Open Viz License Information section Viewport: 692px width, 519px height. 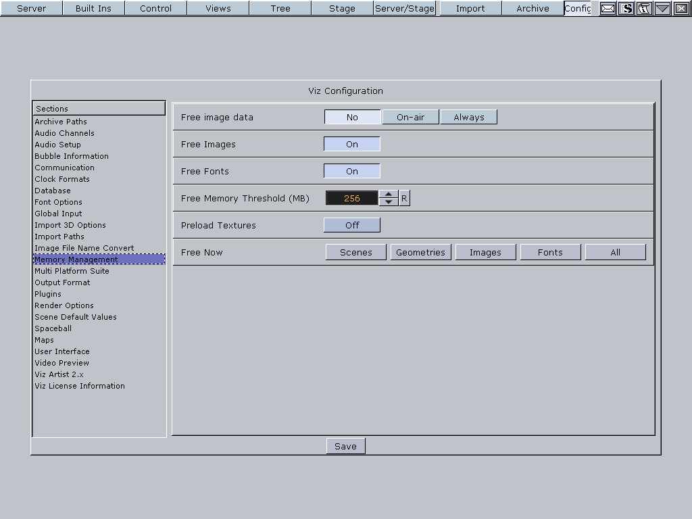[79, 386]
